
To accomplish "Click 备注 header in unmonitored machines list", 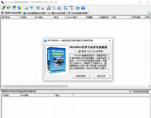I will tap(64, 95).
